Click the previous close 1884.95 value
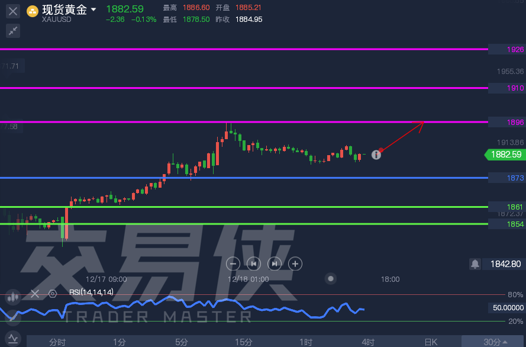 249,20
